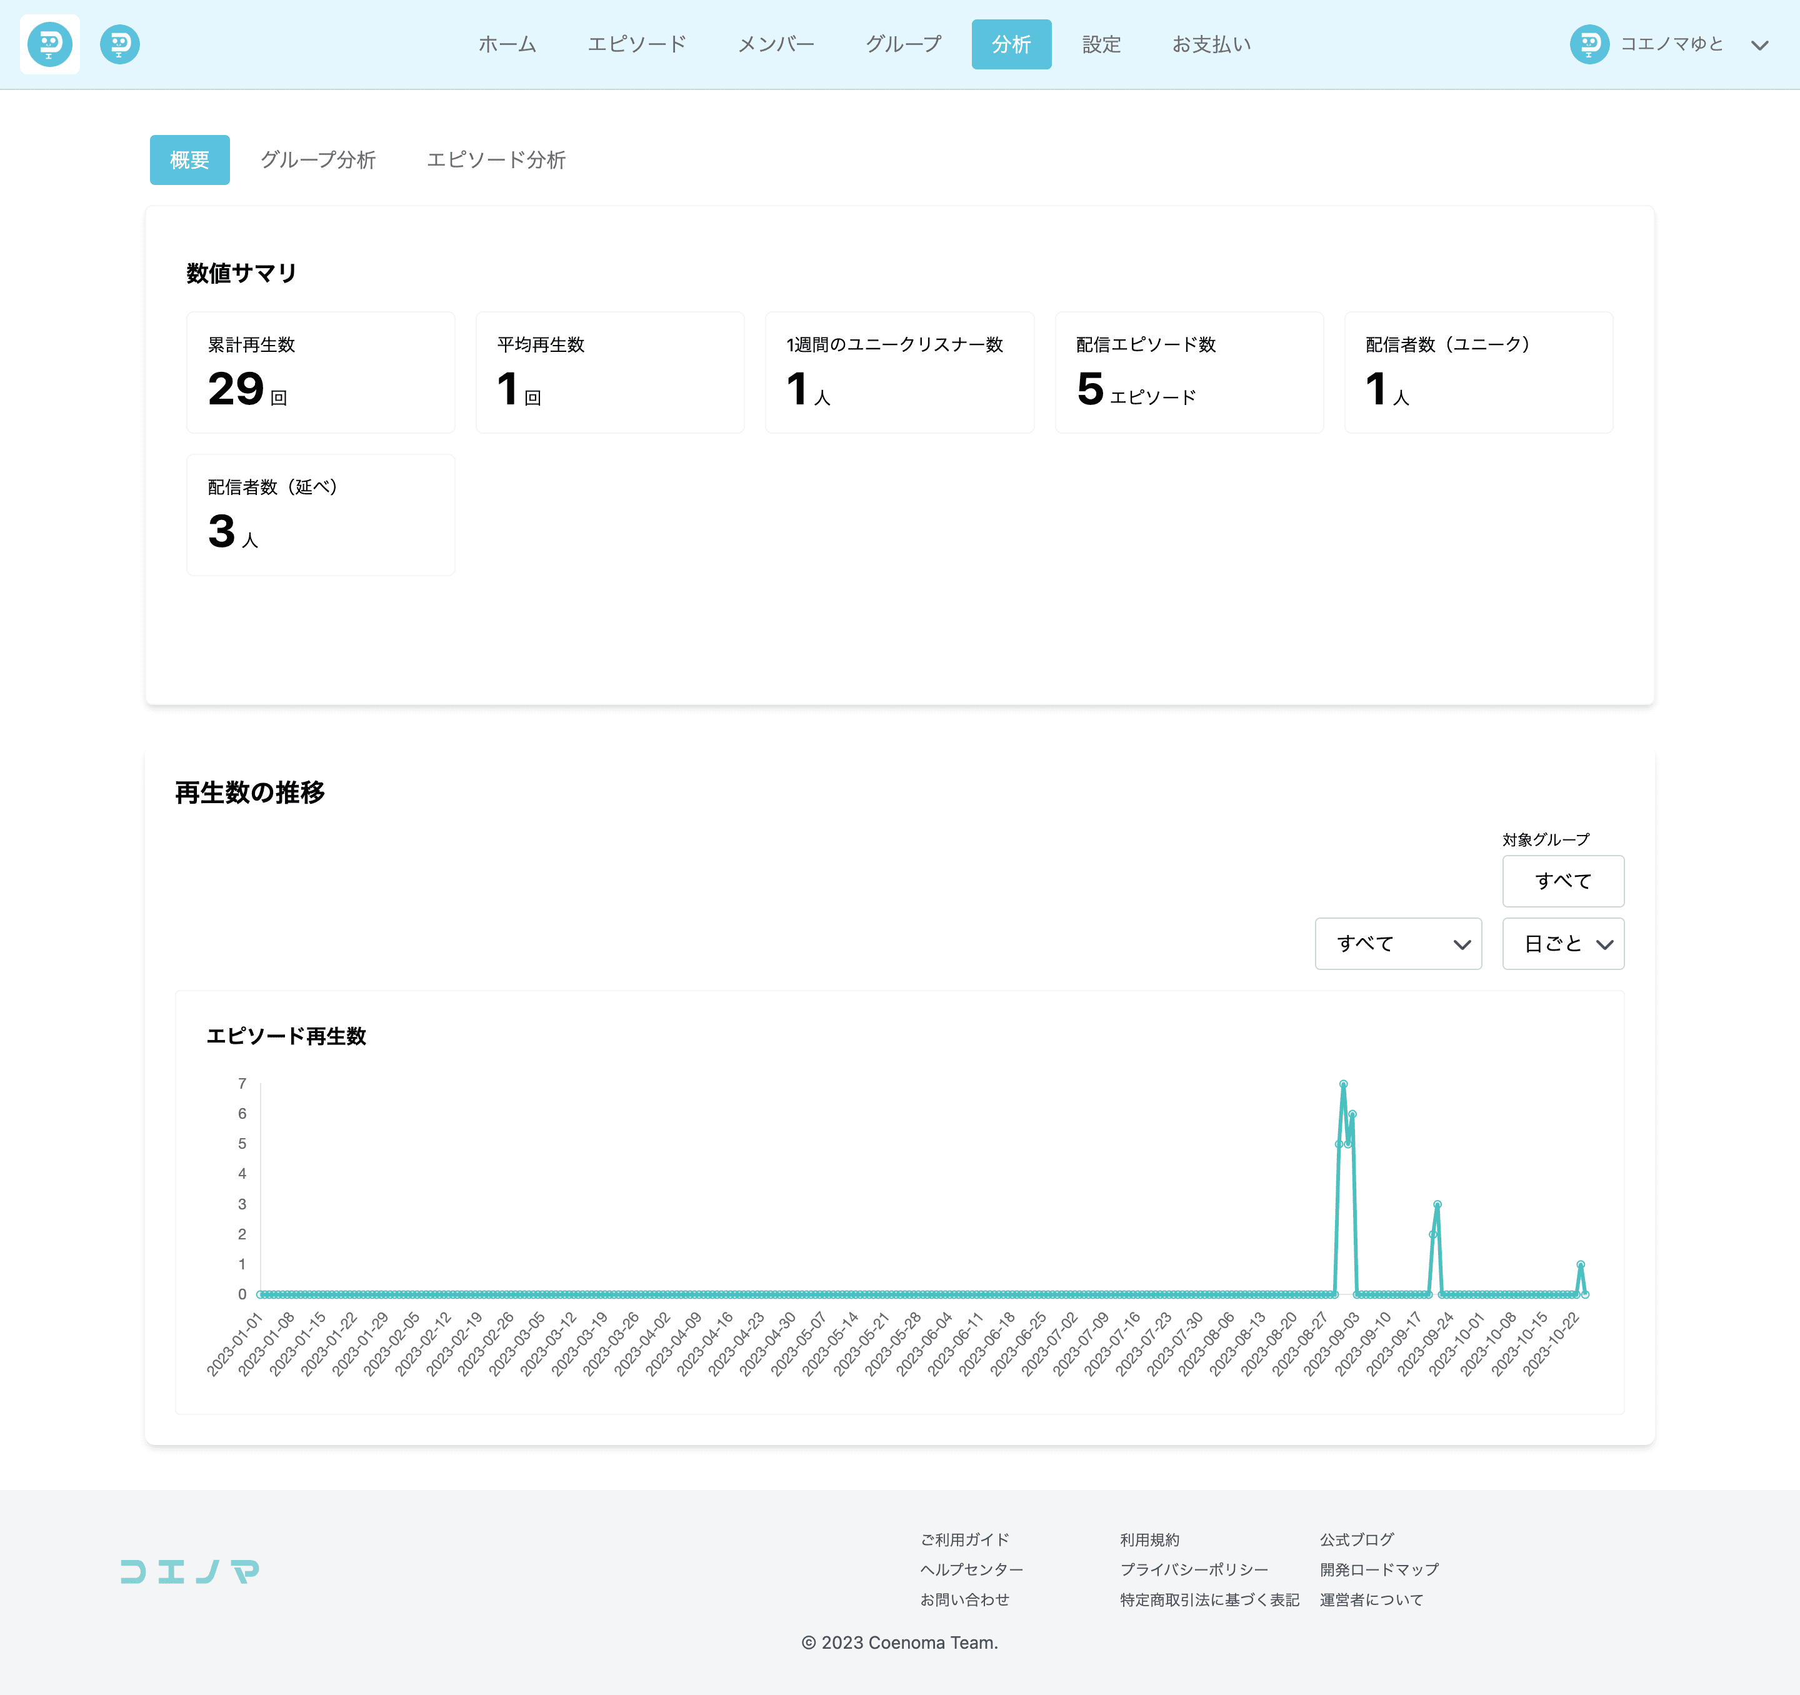Switch to グループ分析 tab

(x=317, y=160)
